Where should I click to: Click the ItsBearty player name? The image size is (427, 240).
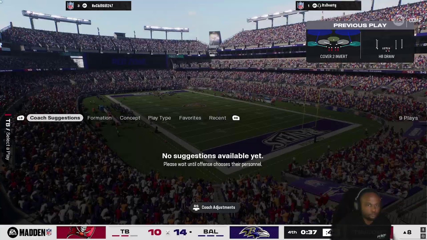[329, 5]
